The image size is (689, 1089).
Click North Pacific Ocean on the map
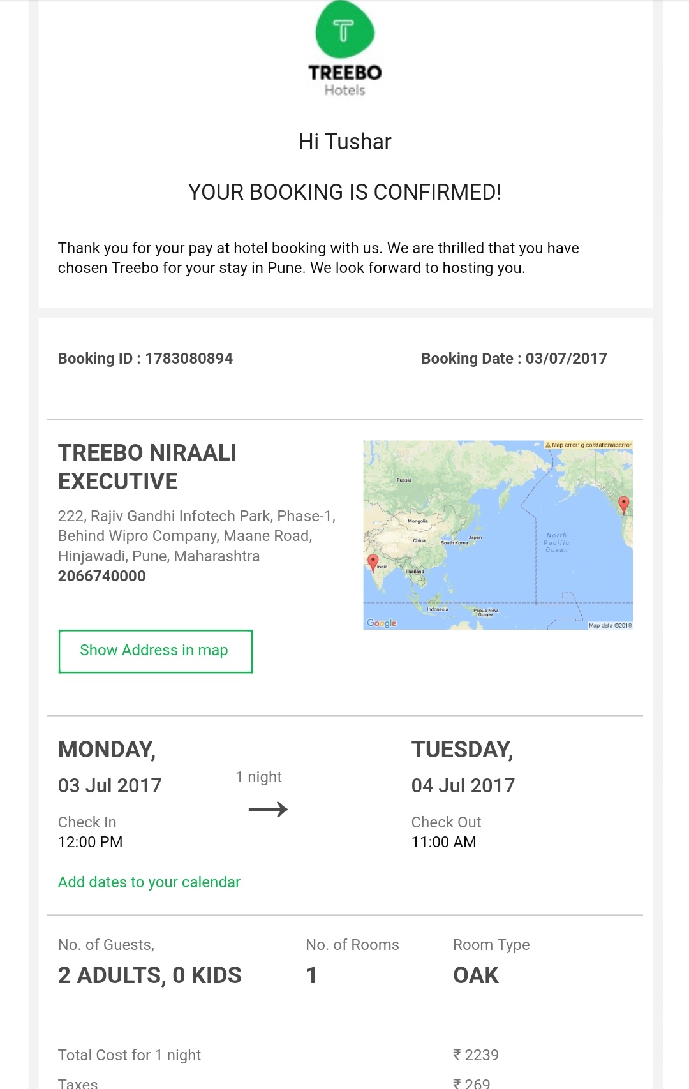(556, 542)
